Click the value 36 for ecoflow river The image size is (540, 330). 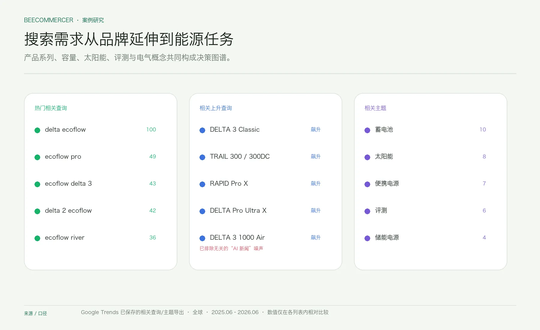point(153,238)
